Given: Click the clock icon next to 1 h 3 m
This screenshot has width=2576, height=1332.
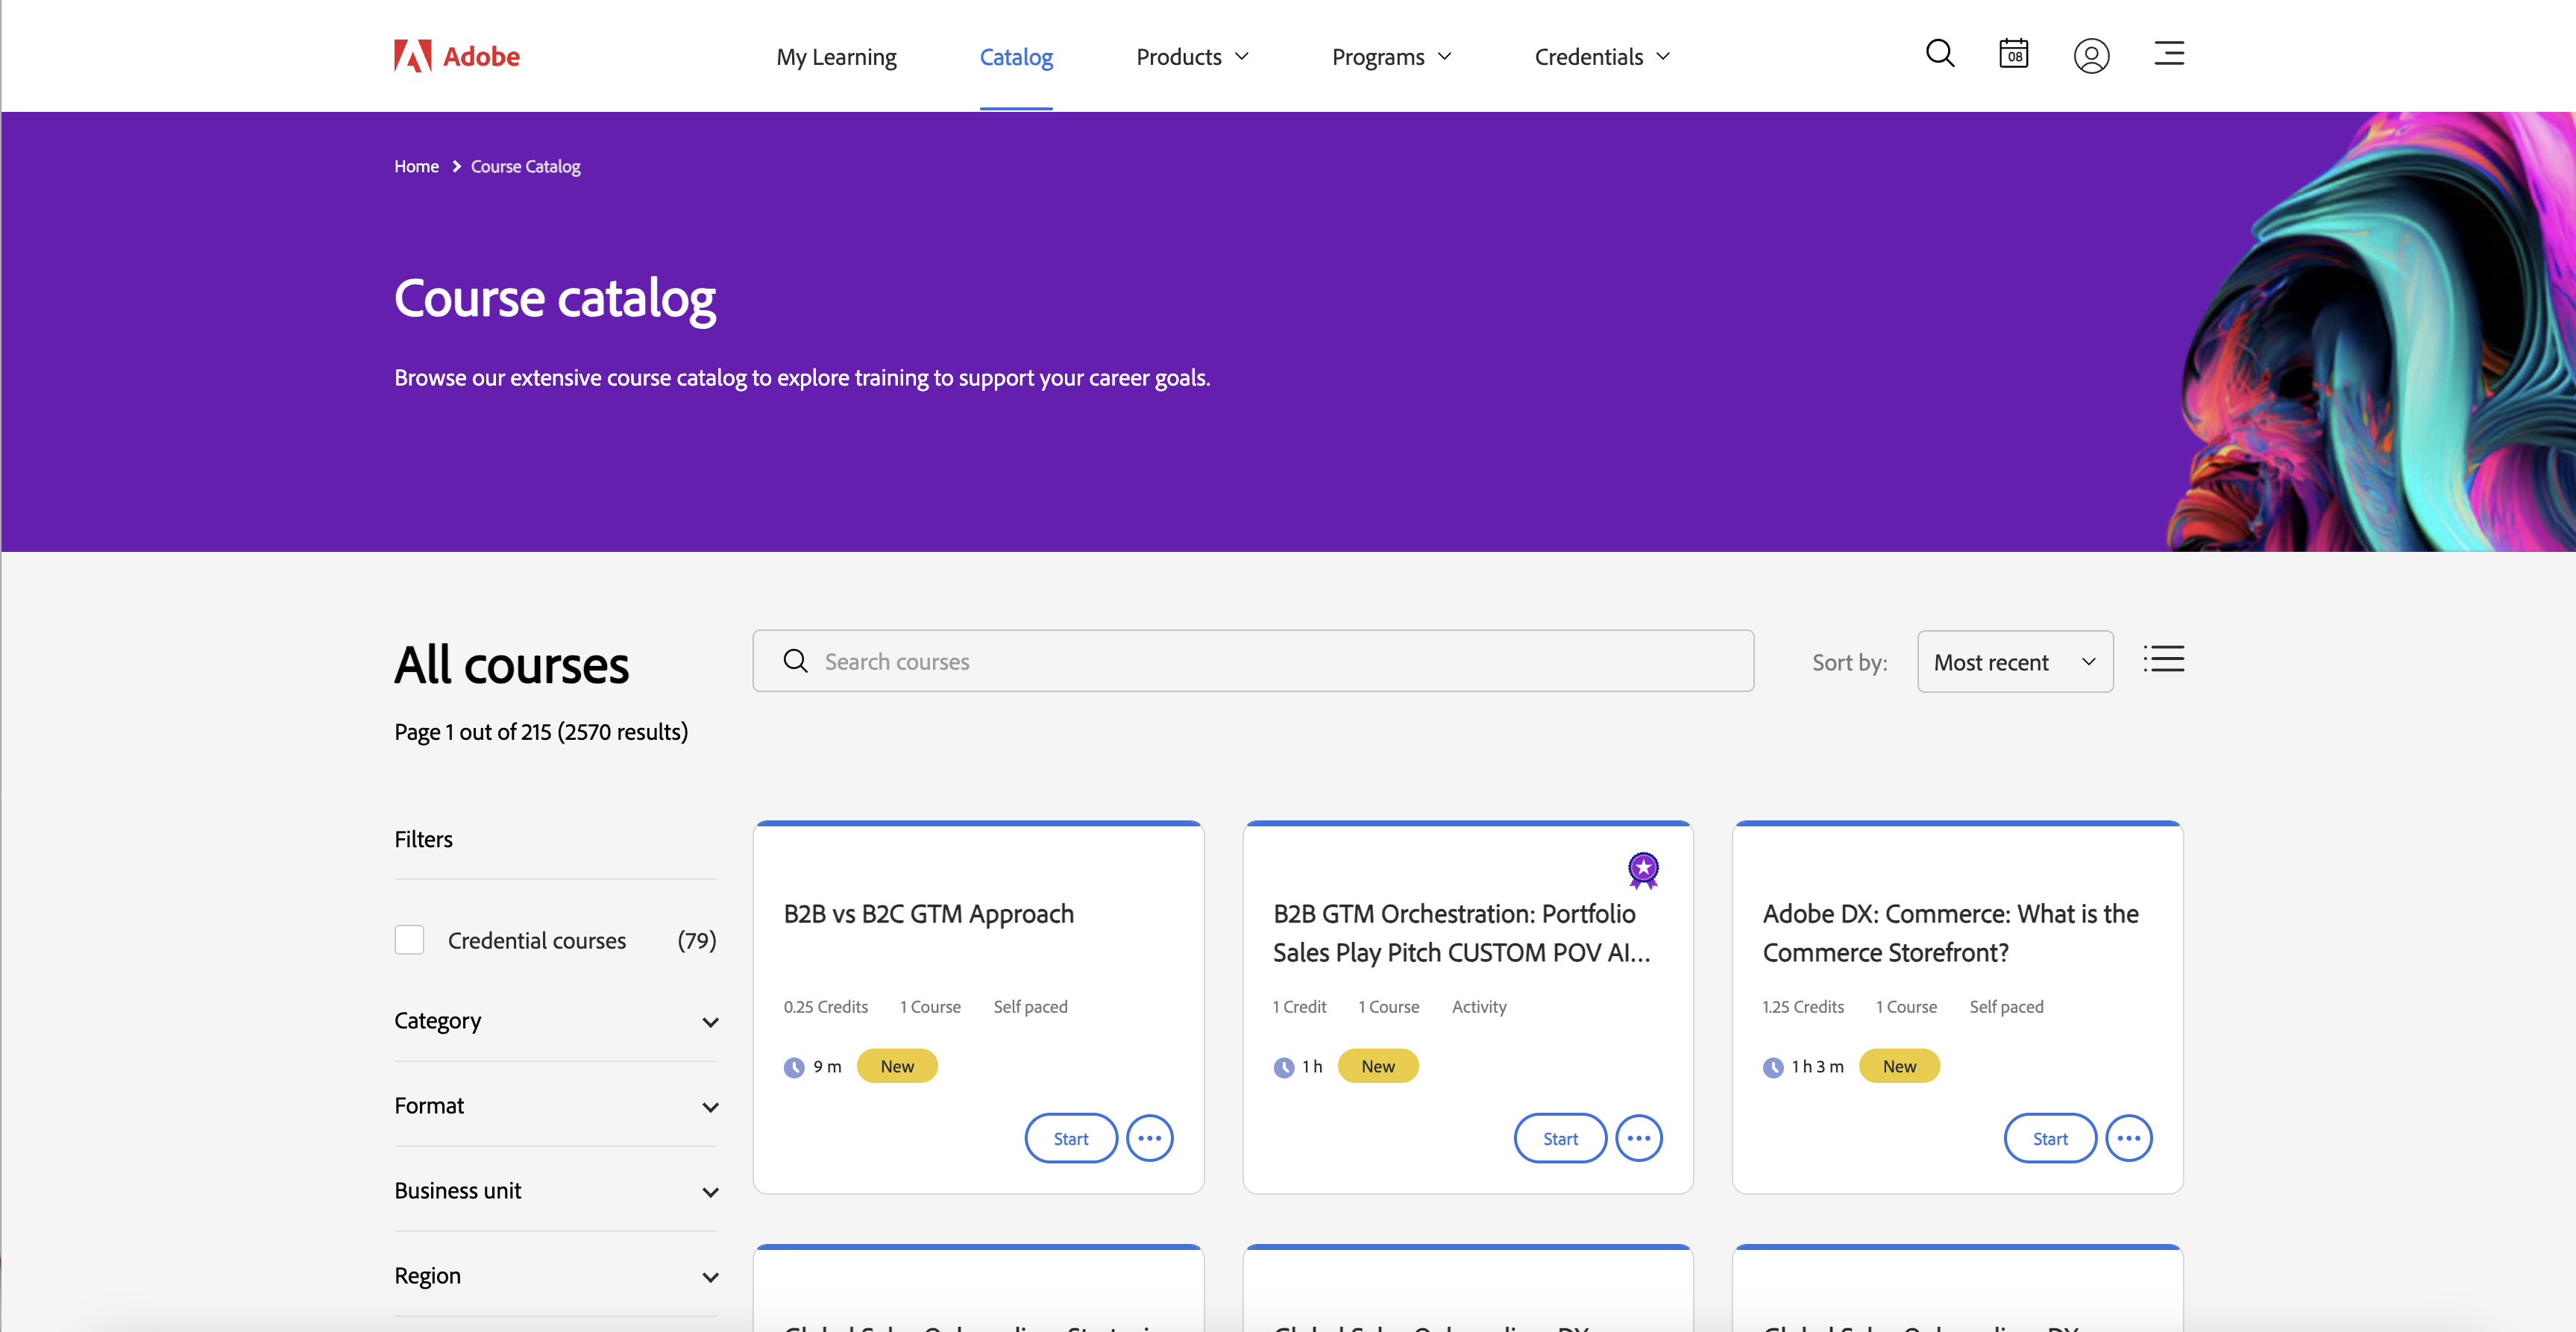Looking at the screenshot, I should pos(1773,1067).
